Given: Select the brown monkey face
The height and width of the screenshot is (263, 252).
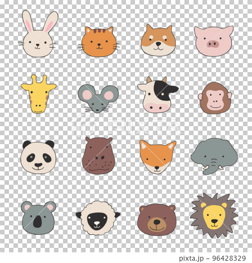Looking at the screenshot, I should coord(215,98).
